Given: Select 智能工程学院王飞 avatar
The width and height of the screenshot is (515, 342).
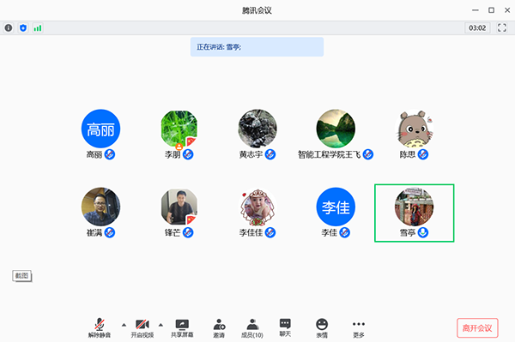Looking at the screenshot, I should pos(336,129).
